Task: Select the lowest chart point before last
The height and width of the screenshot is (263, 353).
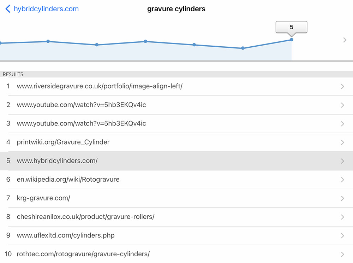Action: (243, 48)
